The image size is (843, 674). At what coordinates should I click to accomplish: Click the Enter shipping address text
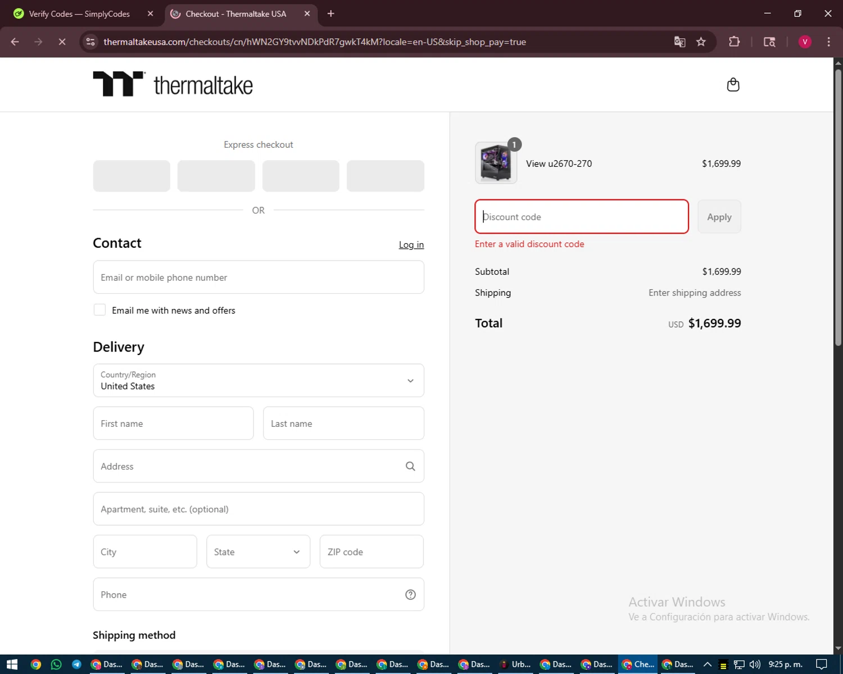click(x=695, y=293)
